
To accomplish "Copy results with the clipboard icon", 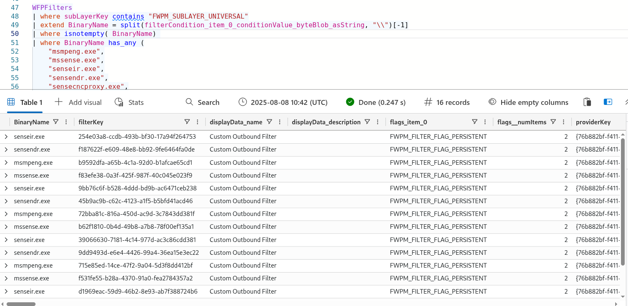I will 587,102.
